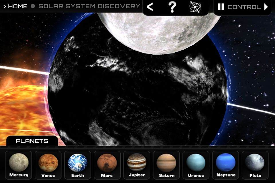The width and height of the screenshot is (275, 183).
Task: Pause the simulation with the pause icon
Action: (221, 7)
